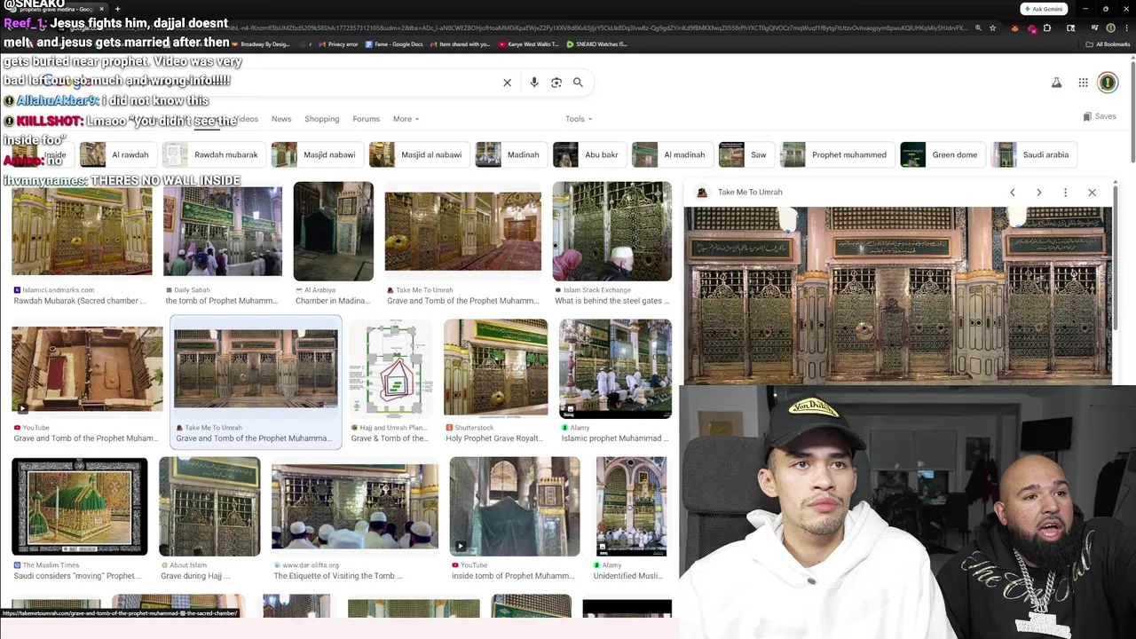Open the Kanye West Walks bookmark

pyautogui.click(x=529, y=44)
